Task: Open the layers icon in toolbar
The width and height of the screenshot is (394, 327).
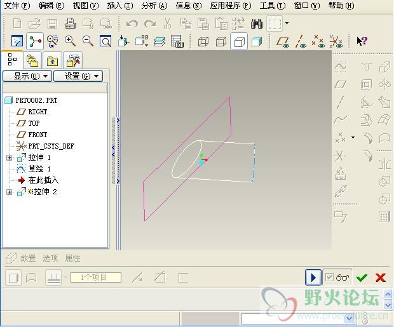Action: click(160, 41)
